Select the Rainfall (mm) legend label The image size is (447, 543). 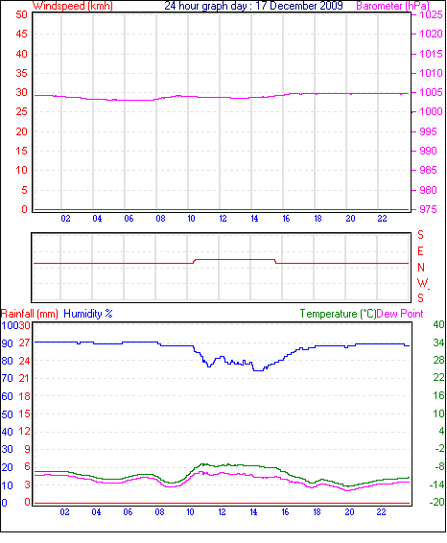click(x=30, y=314)
